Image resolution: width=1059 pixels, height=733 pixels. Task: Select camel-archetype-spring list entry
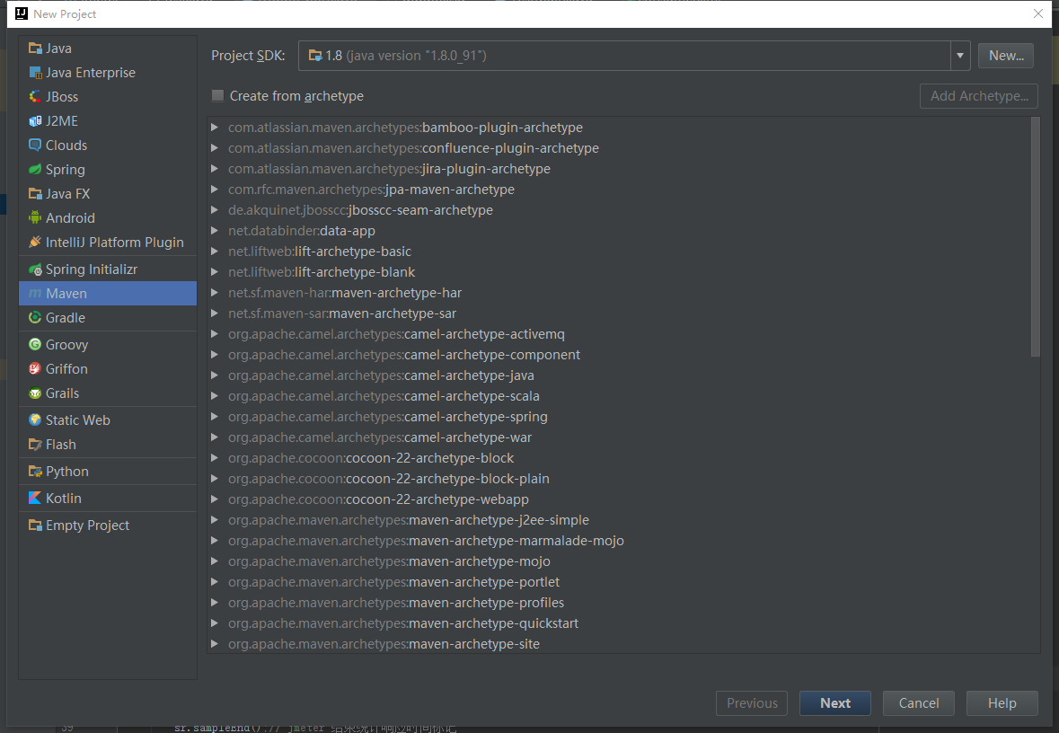pyautogui.click(x=388, y=417)
